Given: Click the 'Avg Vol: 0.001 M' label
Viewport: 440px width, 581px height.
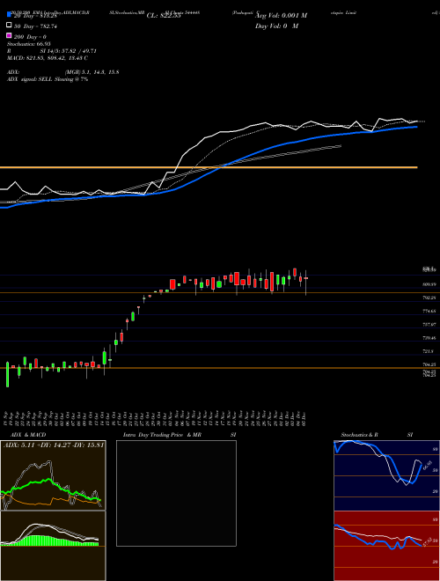Looking at the screenshot, I should (281, 16).
